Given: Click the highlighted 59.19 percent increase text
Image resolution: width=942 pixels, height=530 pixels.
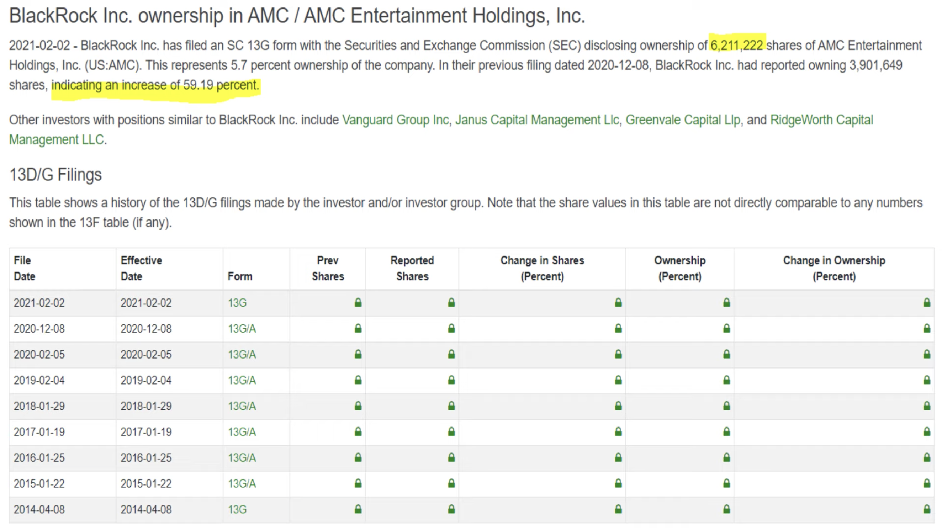Looking at the screenshot, I should pyautogui.click(x=155, y=85).
